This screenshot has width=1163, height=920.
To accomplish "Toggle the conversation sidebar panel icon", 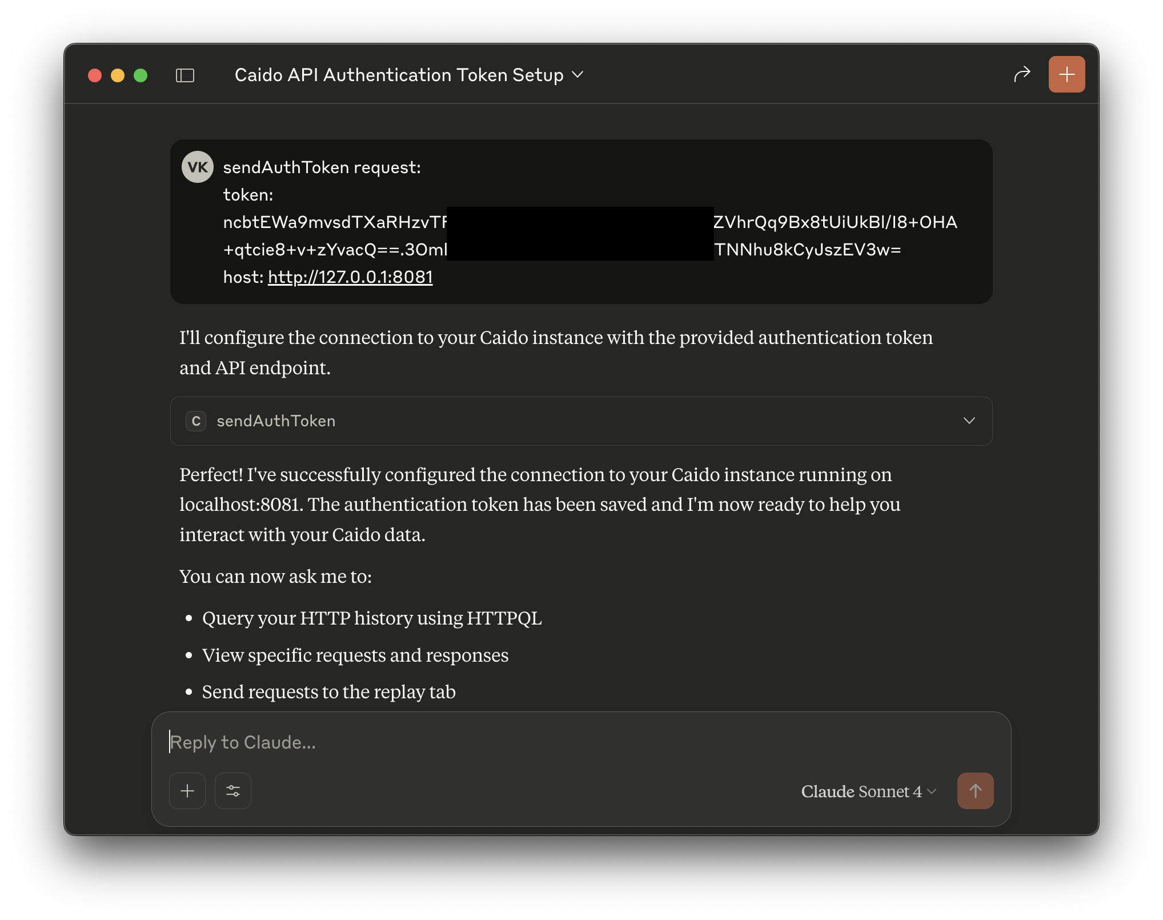I will point(185,75).
